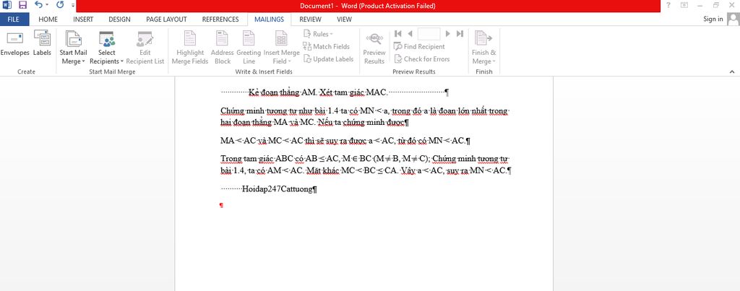Insert a Greeting Line
The image size is (740, 291).
[249, 47]
